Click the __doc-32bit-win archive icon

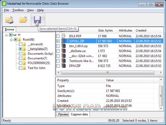coord(64,56)
